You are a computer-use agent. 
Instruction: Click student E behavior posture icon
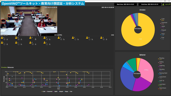coord(64,39)
